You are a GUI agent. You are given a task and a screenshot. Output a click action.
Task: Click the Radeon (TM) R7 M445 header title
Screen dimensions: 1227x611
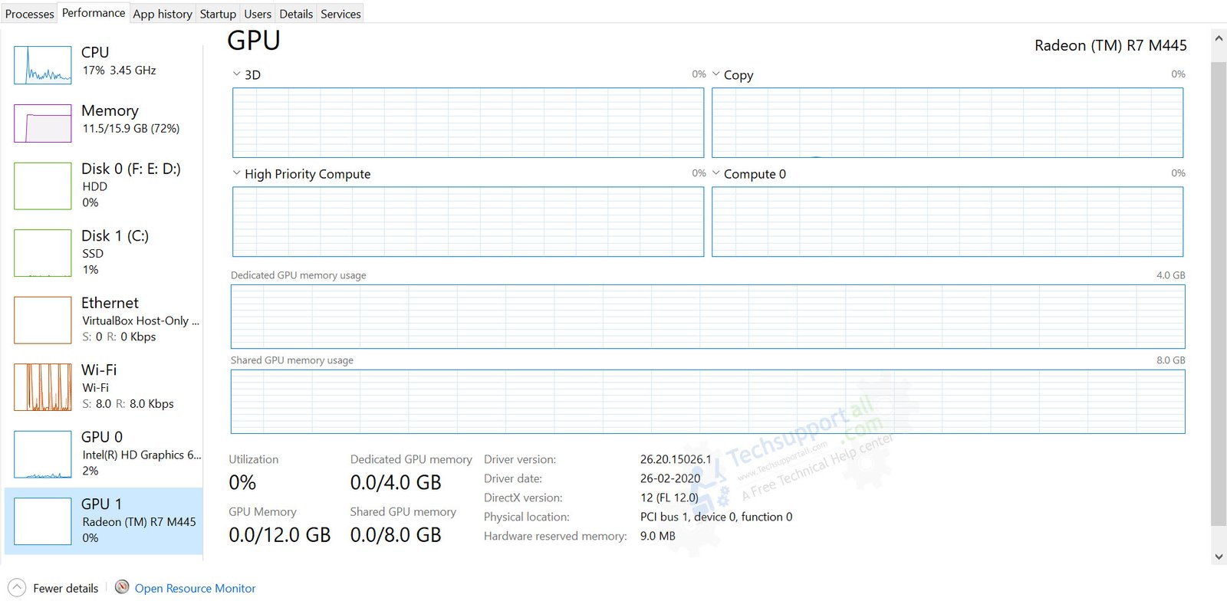pyautogui.click(x=1110, y=45)
